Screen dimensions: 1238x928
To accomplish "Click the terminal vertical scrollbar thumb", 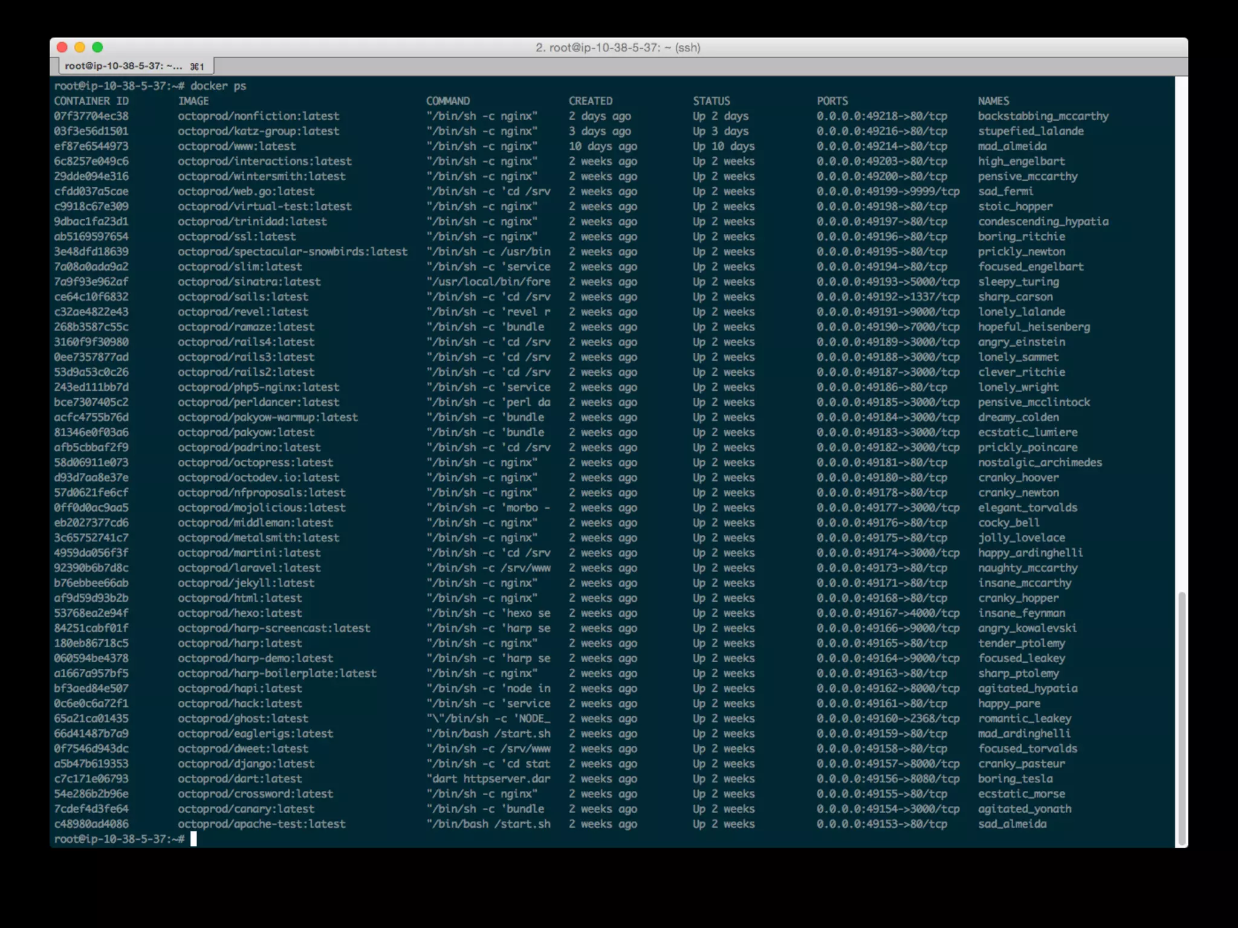I will pos(1182,718).
